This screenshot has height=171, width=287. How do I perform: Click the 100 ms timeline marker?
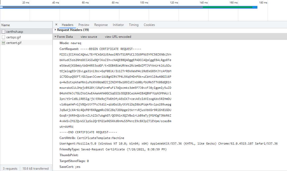[x=144, y=3]
